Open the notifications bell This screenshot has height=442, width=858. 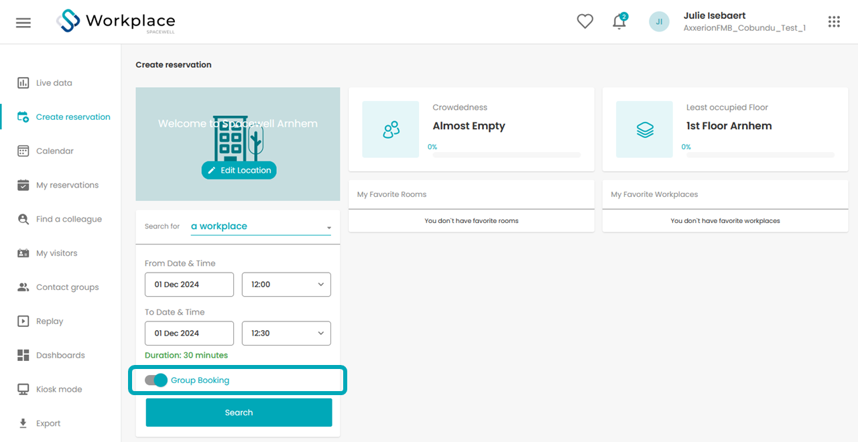click(619, 21)
